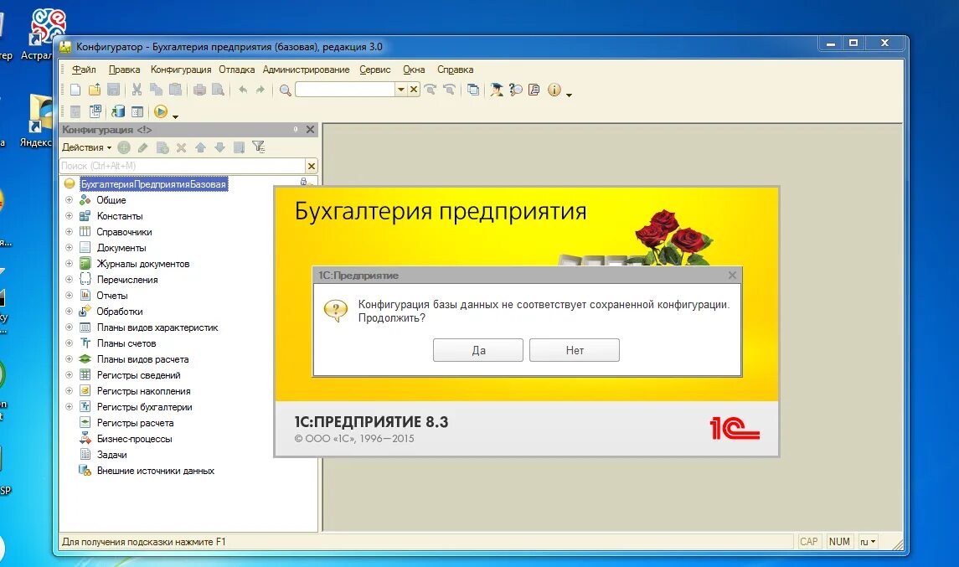This screenshot has height=567, width=959.
Task: Select the Внешние источники данных item
Action: point(155,471)
